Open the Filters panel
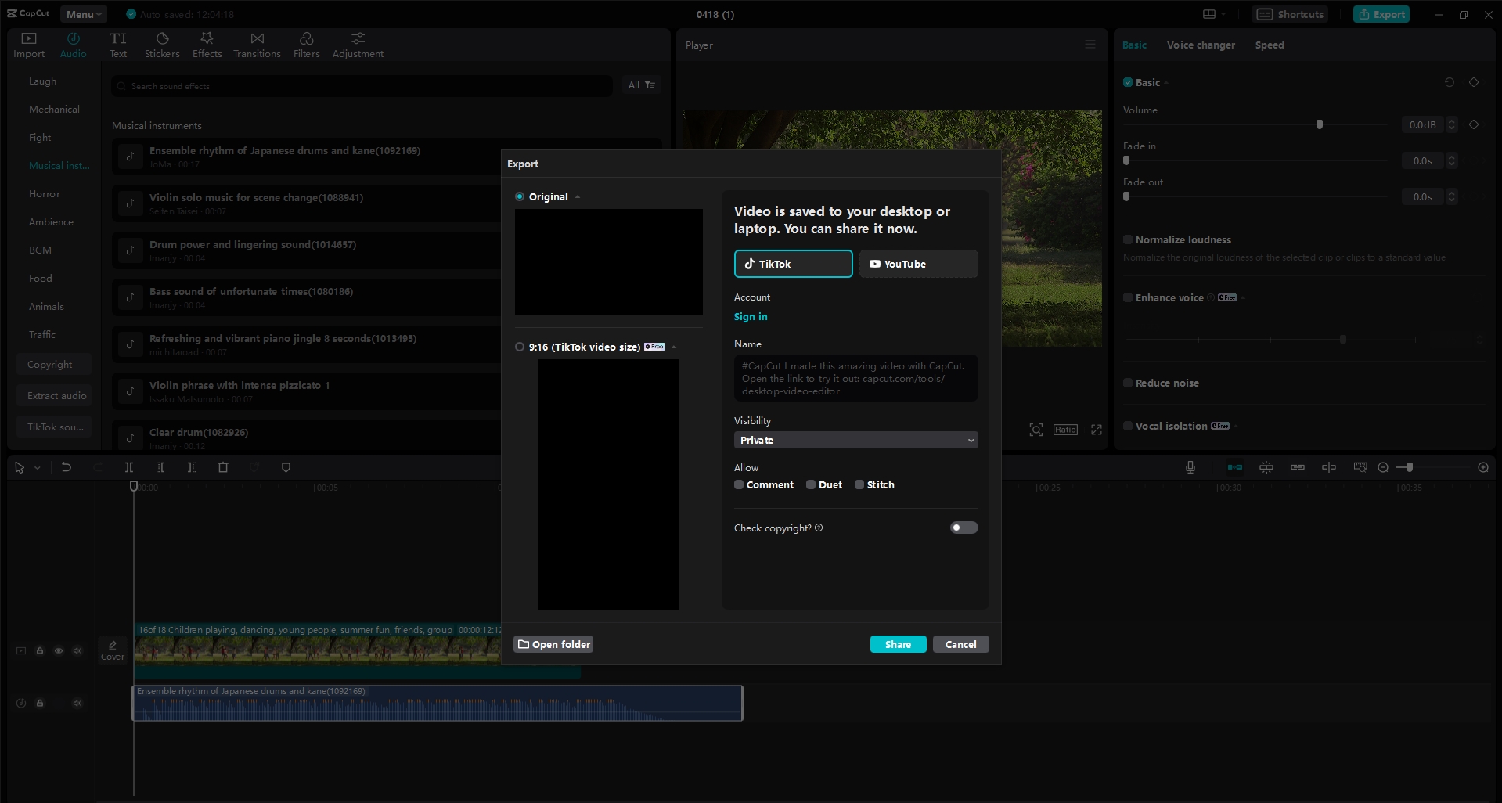Viewport: 1502px width, 803px height. pos(306,43)
